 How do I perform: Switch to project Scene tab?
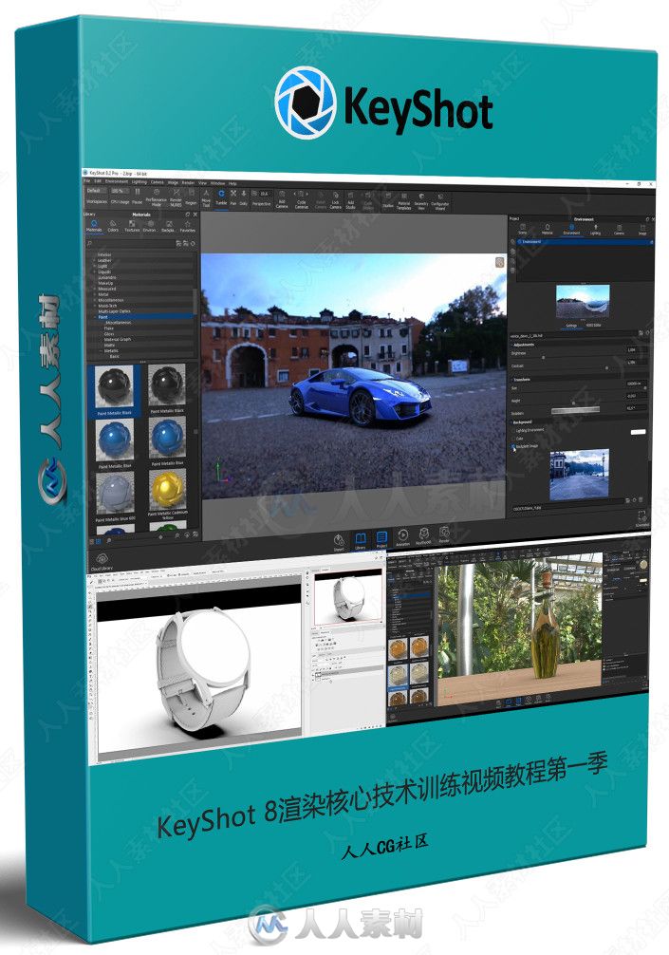pyautogui.click(x=523, y=229)
